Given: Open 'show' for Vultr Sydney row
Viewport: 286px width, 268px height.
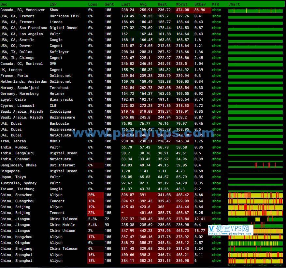Looking at the screenshot, I should (x=216, y=183).
